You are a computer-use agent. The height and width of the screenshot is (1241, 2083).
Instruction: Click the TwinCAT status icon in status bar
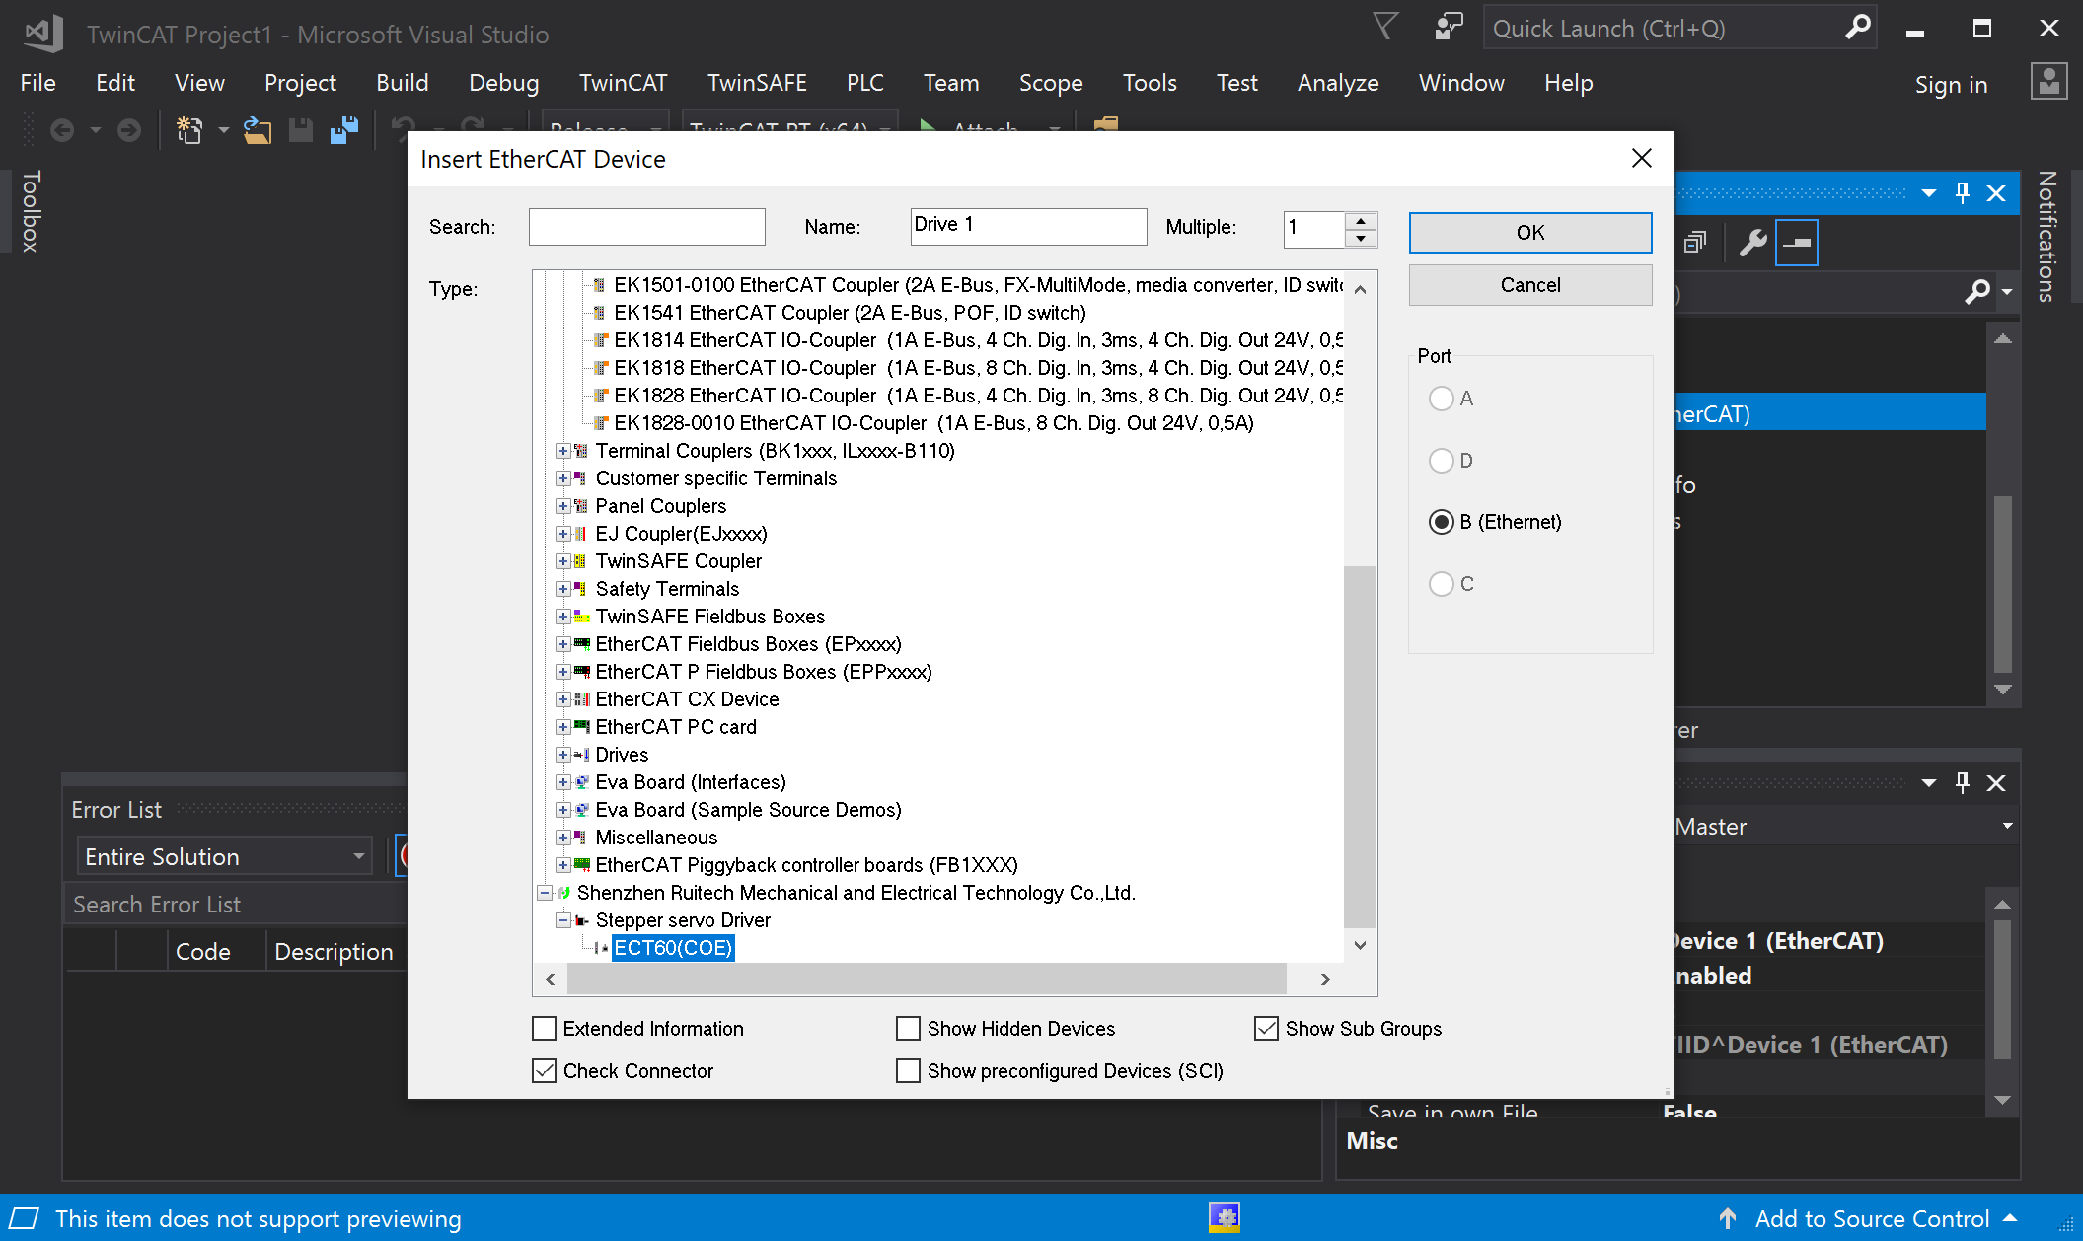pos(1225,1217)
